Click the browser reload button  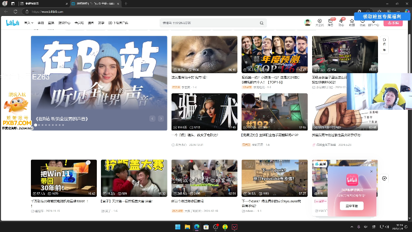(x=15, y=11)
